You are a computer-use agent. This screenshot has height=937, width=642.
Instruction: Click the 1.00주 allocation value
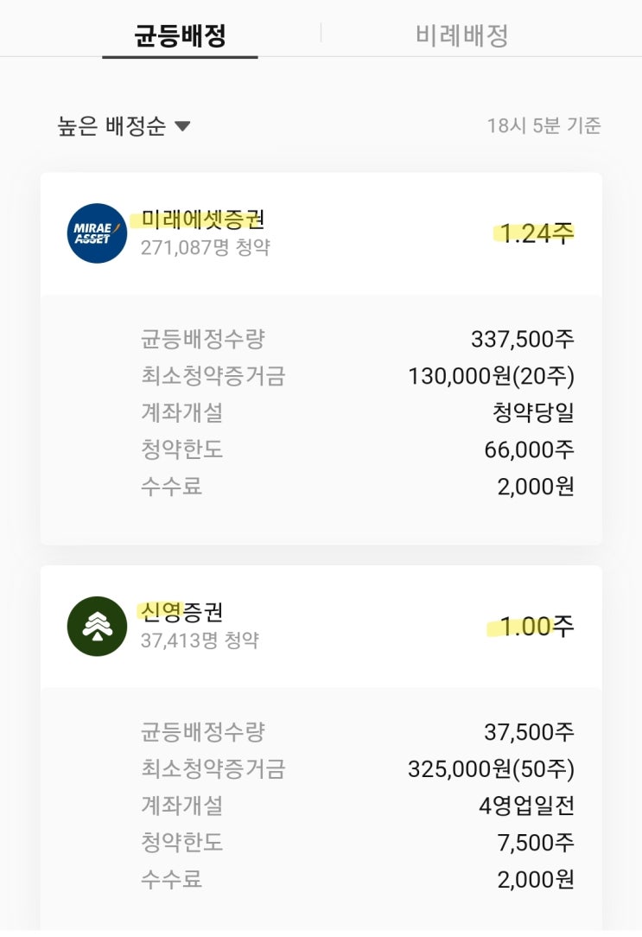(x=537, y=626)
